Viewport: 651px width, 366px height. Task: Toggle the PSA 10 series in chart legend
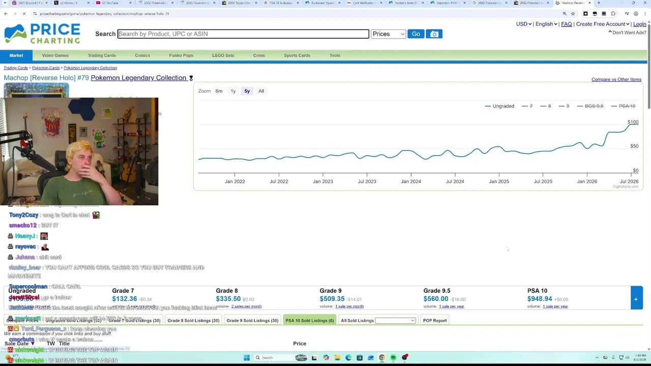(623, 106)
